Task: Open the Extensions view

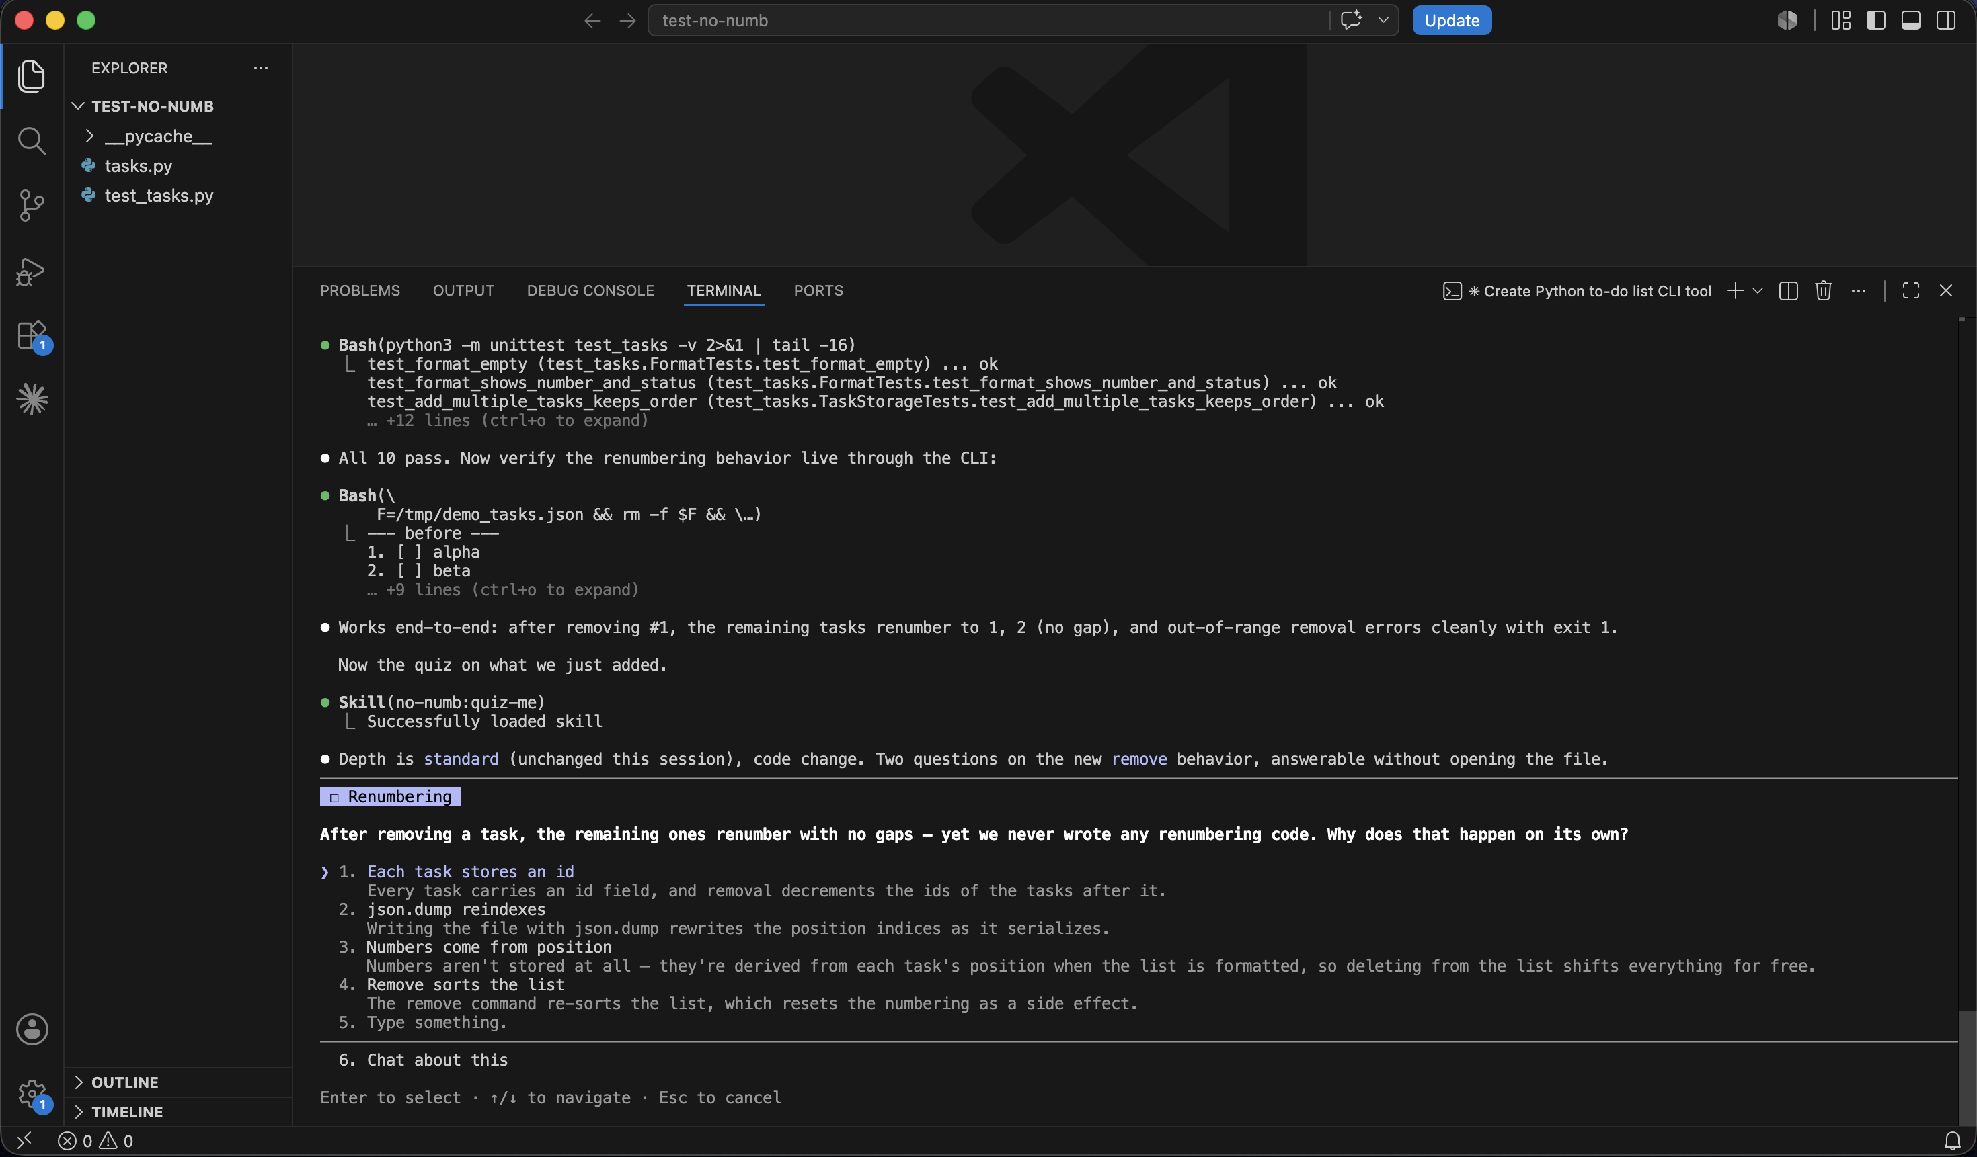Action: (x=32, y=335)
